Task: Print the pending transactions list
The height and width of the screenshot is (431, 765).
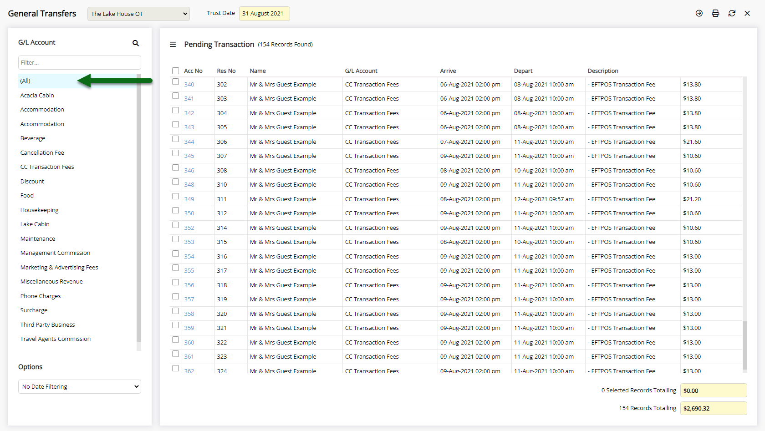Action: 715,13
